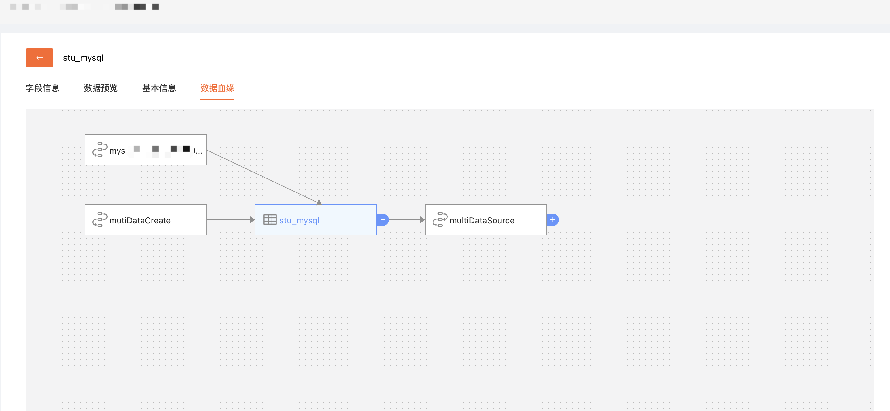Click the workflow icon in multiDataSource node

coord(440,220)
